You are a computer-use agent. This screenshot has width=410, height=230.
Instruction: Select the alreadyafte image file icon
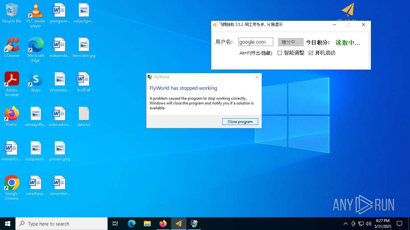[36, 117]
